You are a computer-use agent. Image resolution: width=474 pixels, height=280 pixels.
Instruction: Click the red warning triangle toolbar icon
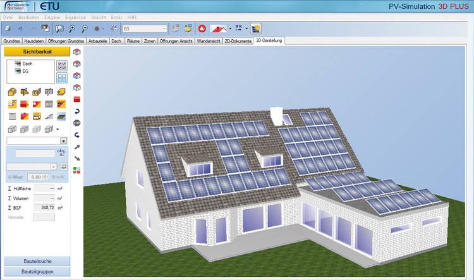pyautogui.click(x=202, y=28)
